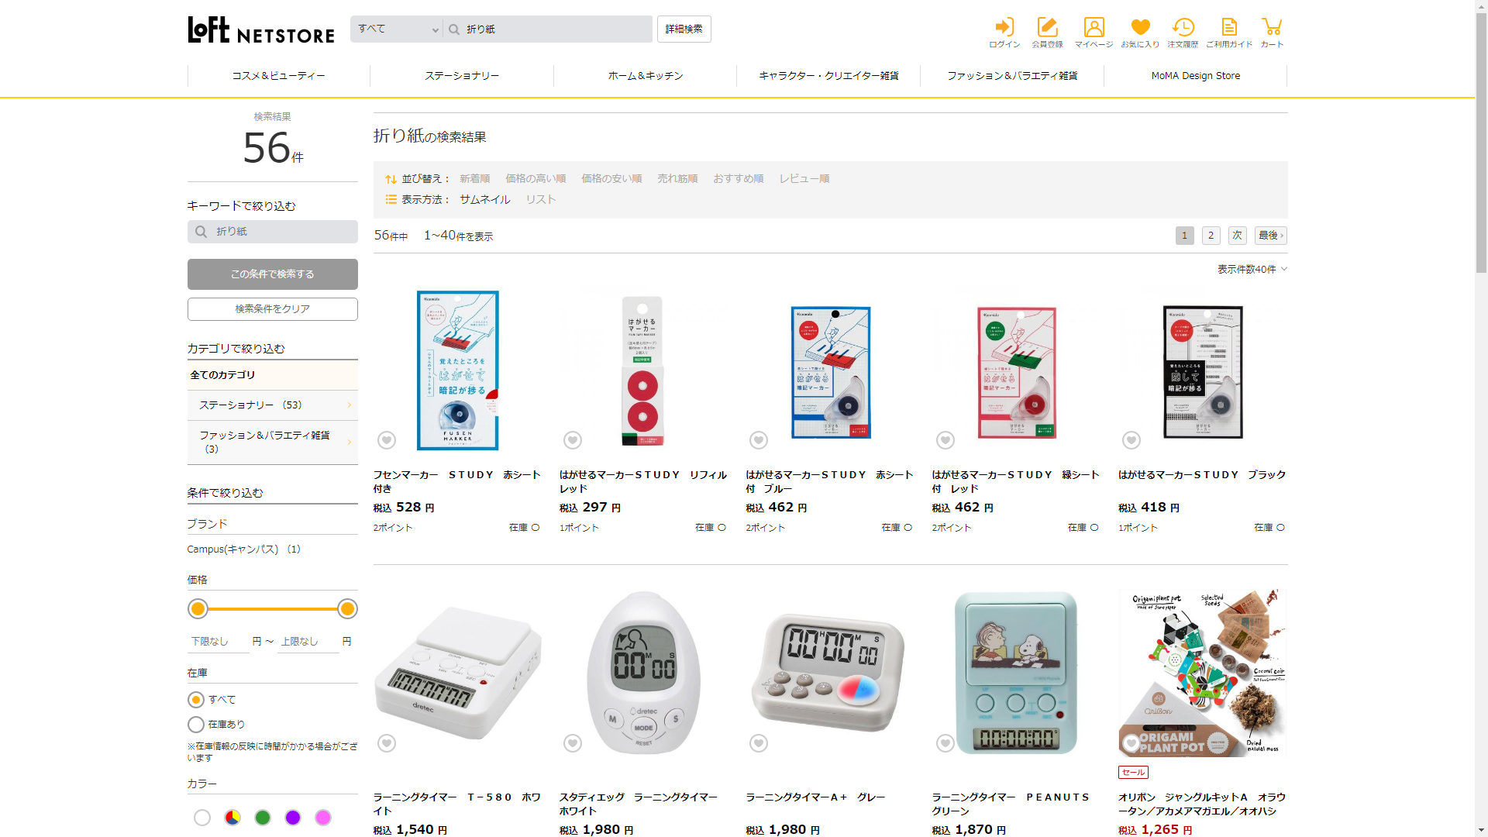Viewport: 1488px width, 837px height.
Task: Sort results by 売れ筋順
Action: pyautogui.click(x=677, y=179)
